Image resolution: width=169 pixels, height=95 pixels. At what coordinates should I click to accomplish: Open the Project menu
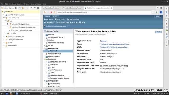pos(26,4)
